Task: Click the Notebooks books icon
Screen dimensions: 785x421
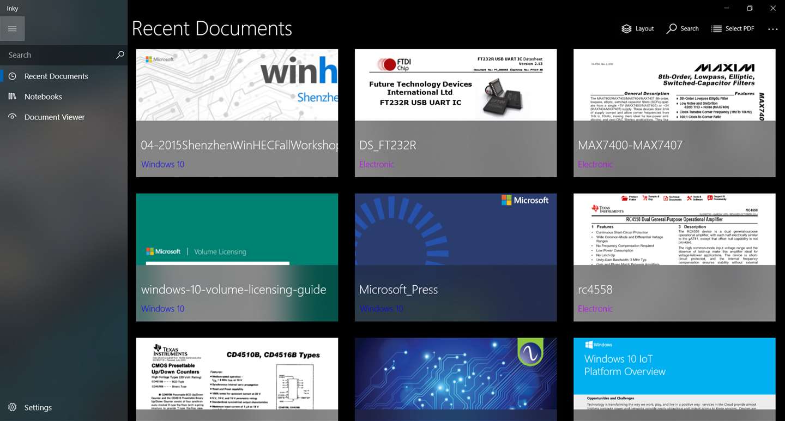Action: click(12, 97)
